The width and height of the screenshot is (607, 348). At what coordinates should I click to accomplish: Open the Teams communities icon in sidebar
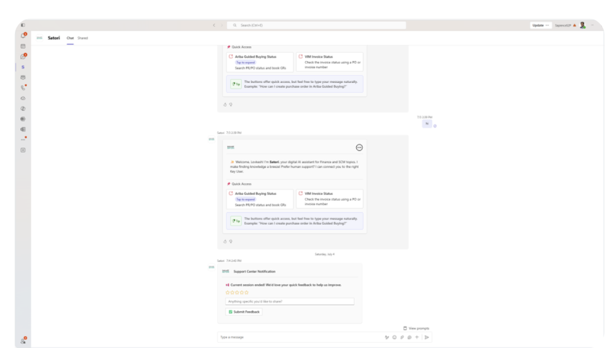23,78
